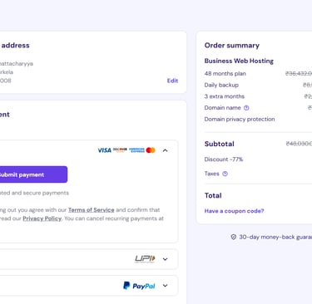Click the Order summary heading
The height and width of the screenshot is (304, 312).
(x=232, y=46)
